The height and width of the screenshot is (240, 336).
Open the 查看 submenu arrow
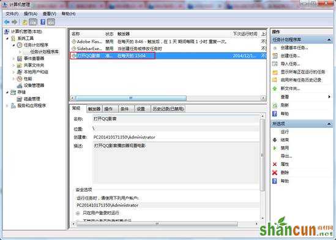[329, 97]
